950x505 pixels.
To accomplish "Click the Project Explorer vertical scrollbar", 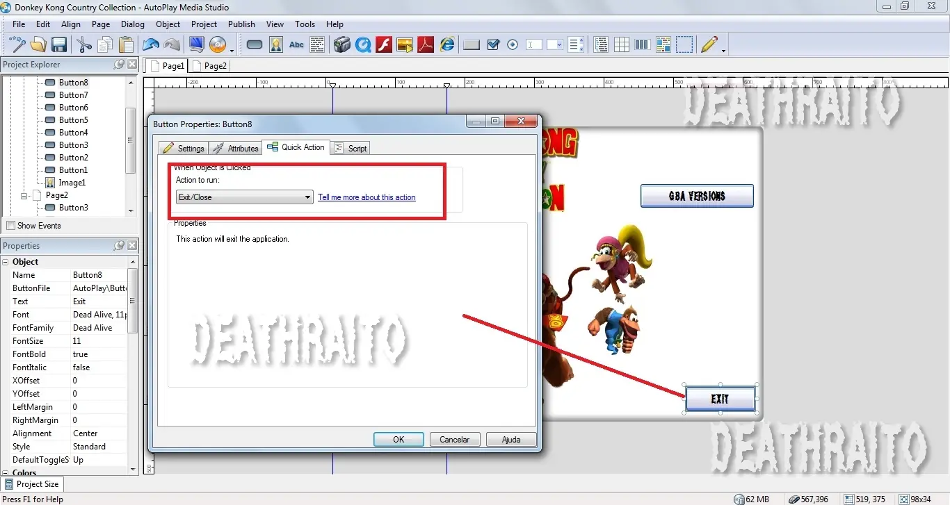I will coord(131,140).
